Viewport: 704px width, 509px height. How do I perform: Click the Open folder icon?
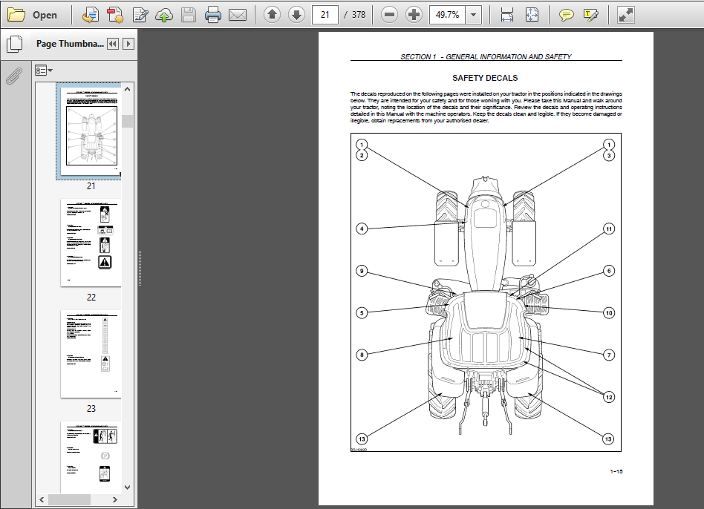[16, 15]
